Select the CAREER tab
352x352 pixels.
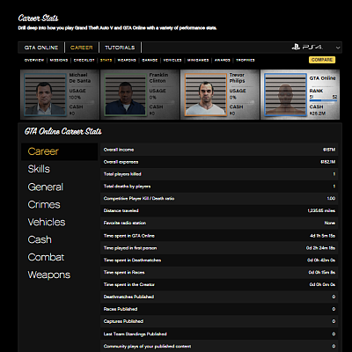coord(82,48)
